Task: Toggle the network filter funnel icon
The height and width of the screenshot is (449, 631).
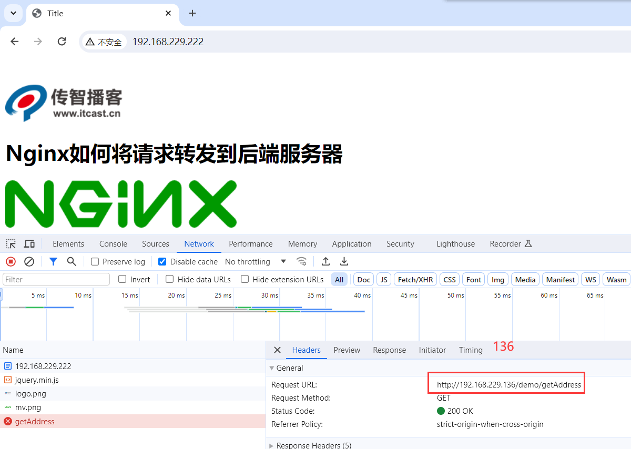Action: click(53, 261)
